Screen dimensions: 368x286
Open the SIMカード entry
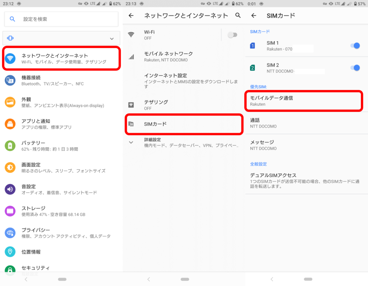[184, 124]
